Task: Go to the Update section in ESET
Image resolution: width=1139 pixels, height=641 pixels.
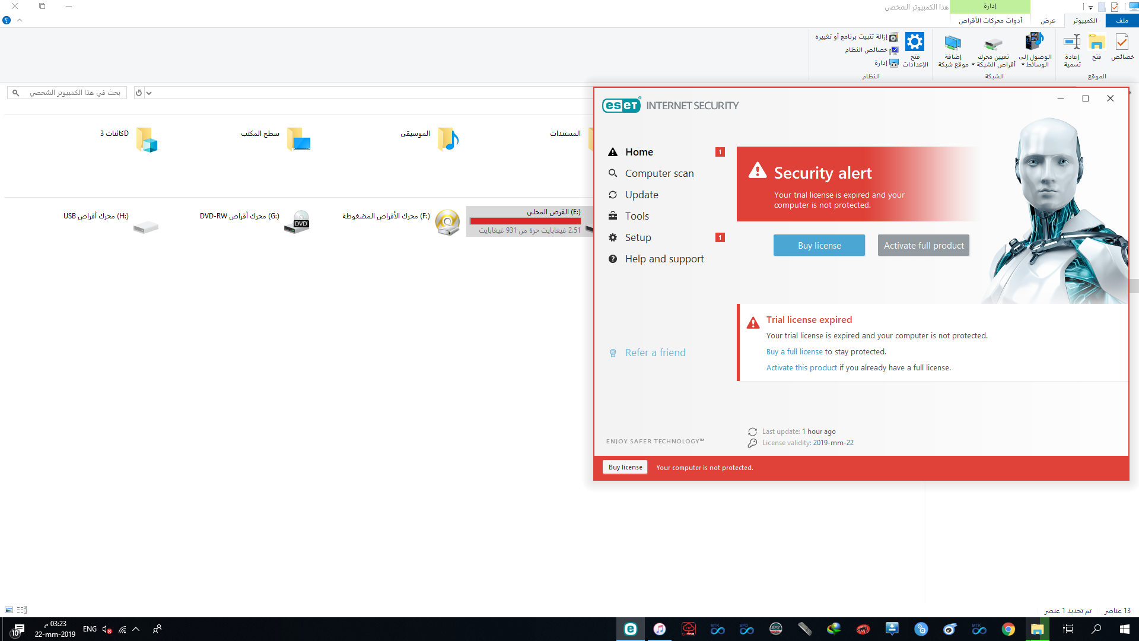Action: tap(641, 195)
